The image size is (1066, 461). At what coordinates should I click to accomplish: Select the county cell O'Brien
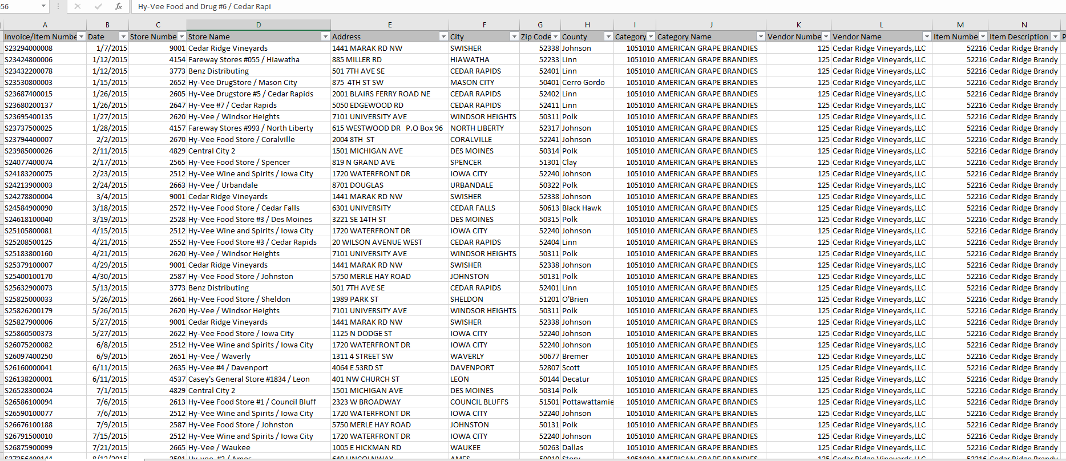587,299
